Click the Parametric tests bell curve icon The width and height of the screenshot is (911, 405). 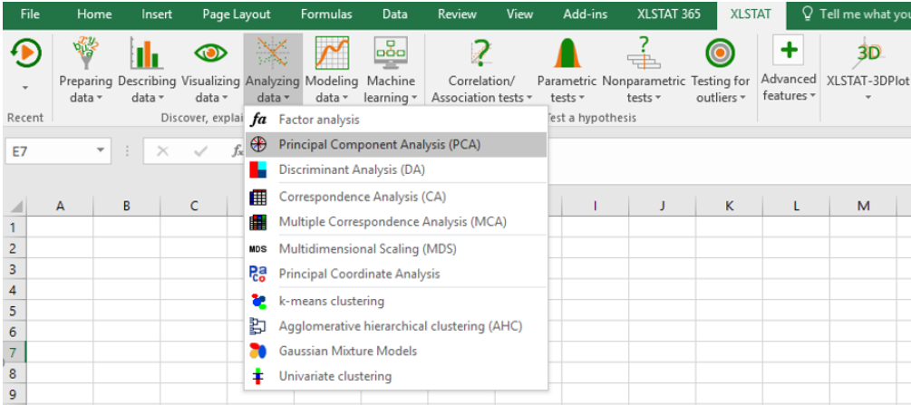[x=567, y=54]
